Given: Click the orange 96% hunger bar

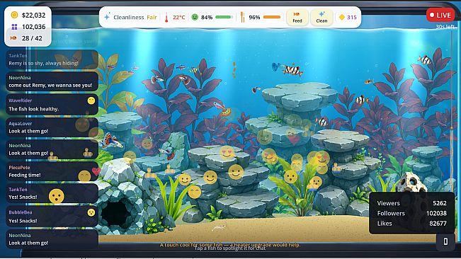Looking at the screenshot, I should 272,17.
